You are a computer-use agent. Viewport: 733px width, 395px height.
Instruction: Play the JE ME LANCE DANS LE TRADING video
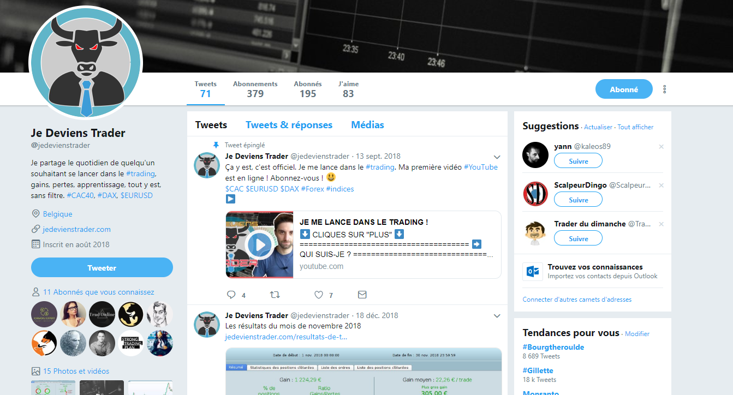(260, 245)
